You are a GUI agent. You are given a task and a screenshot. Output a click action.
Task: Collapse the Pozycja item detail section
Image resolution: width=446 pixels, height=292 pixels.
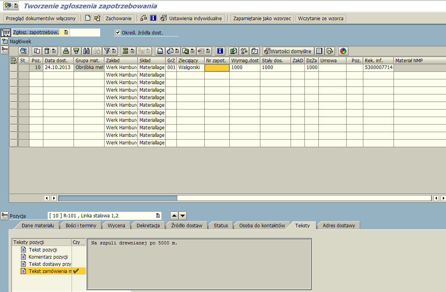(x=5, y=216)
